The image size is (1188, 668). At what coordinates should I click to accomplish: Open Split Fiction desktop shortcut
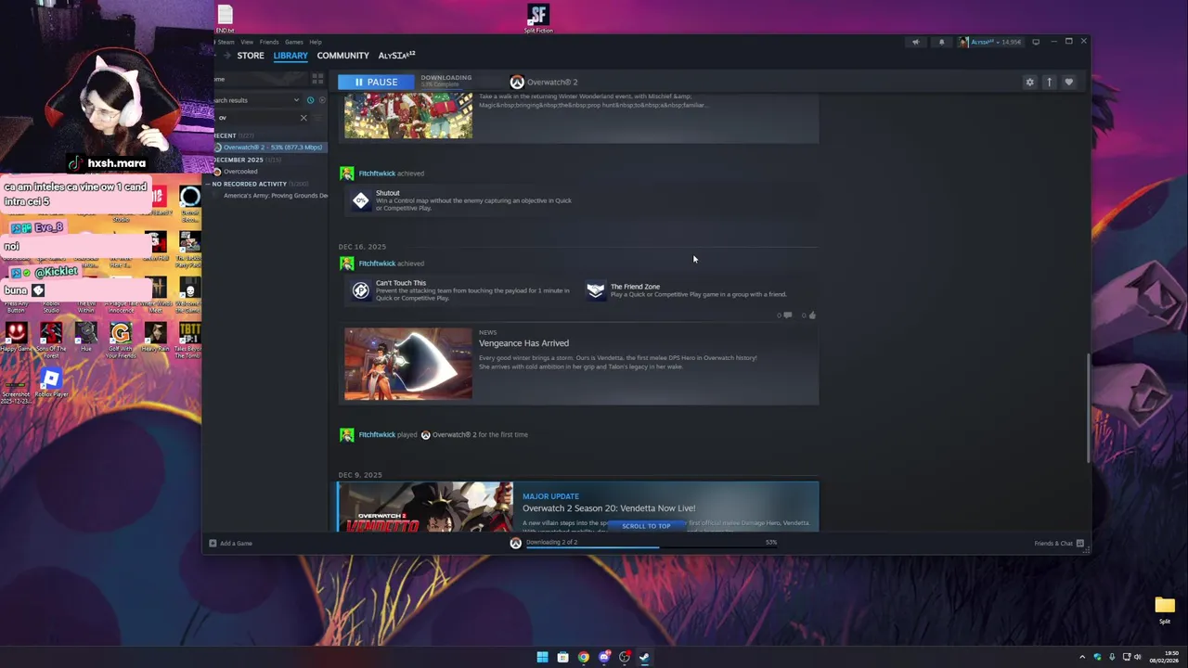[538, 19]
